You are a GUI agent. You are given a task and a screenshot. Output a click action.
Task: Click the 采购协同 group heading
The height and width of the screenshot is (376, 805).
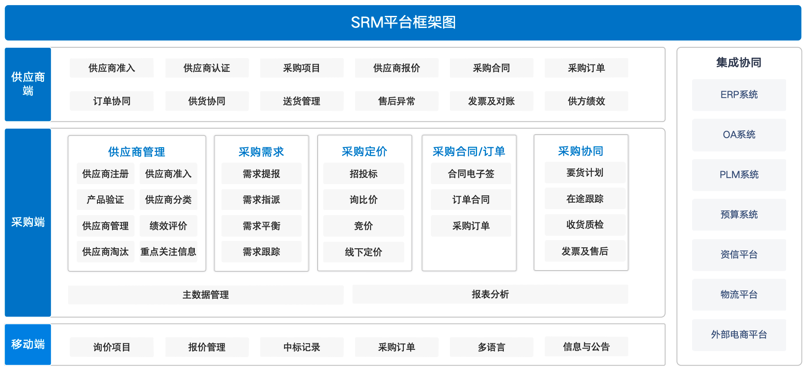[581, 151]
